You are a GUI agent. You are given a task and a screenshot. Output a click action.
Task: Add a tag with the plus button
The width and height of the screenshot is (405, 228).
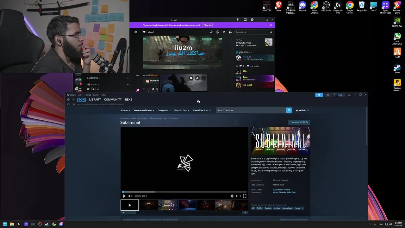(x=302, y=208)
